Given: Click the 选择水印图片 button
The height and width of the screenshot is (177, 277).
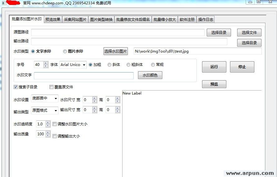Looking at the screenshot, I should 116,51.
